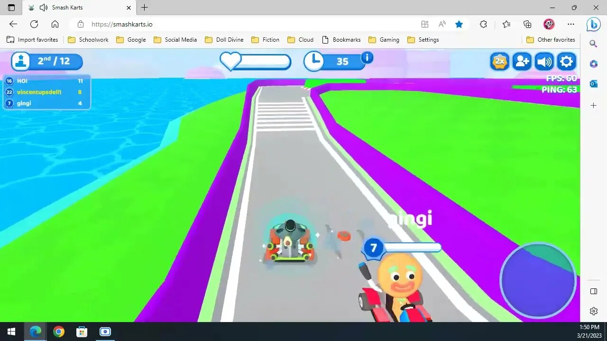Tap the blue virtual joystick circle
The height and width of the screenshot is (341, 607).
pos(538,280)
